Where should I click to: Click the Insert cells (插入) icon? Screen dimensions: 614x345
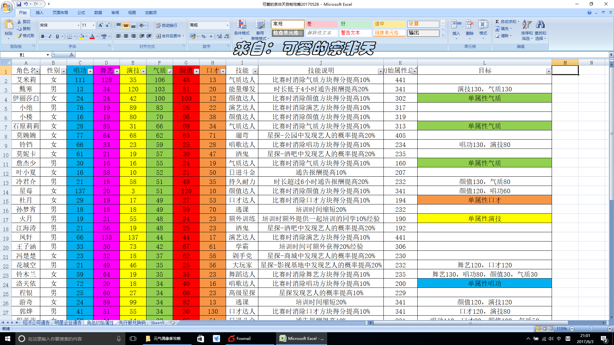click(456, 25)
